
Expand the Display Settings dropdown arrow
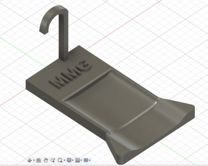pyautogui.click(x=73, y=160)
